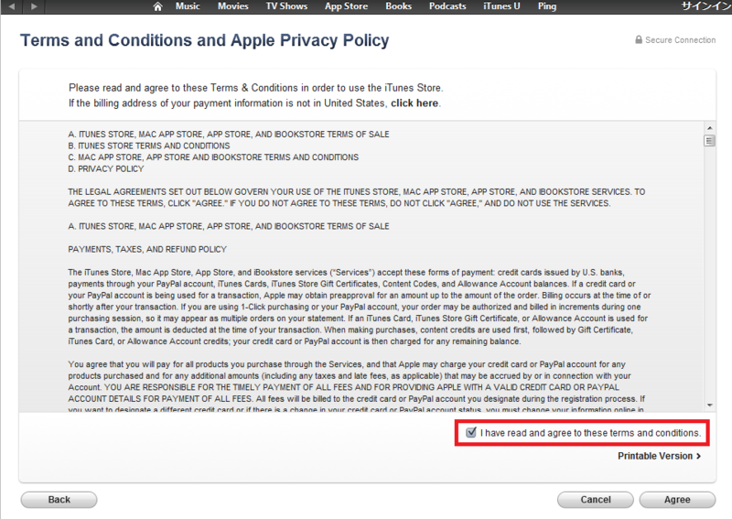Image resolution: width=732 pixels, height=519 pixels.
Task: Click 'PAYMENTS, TAXES, AND REFUND POLICY' heading
Action: [147, 249]
